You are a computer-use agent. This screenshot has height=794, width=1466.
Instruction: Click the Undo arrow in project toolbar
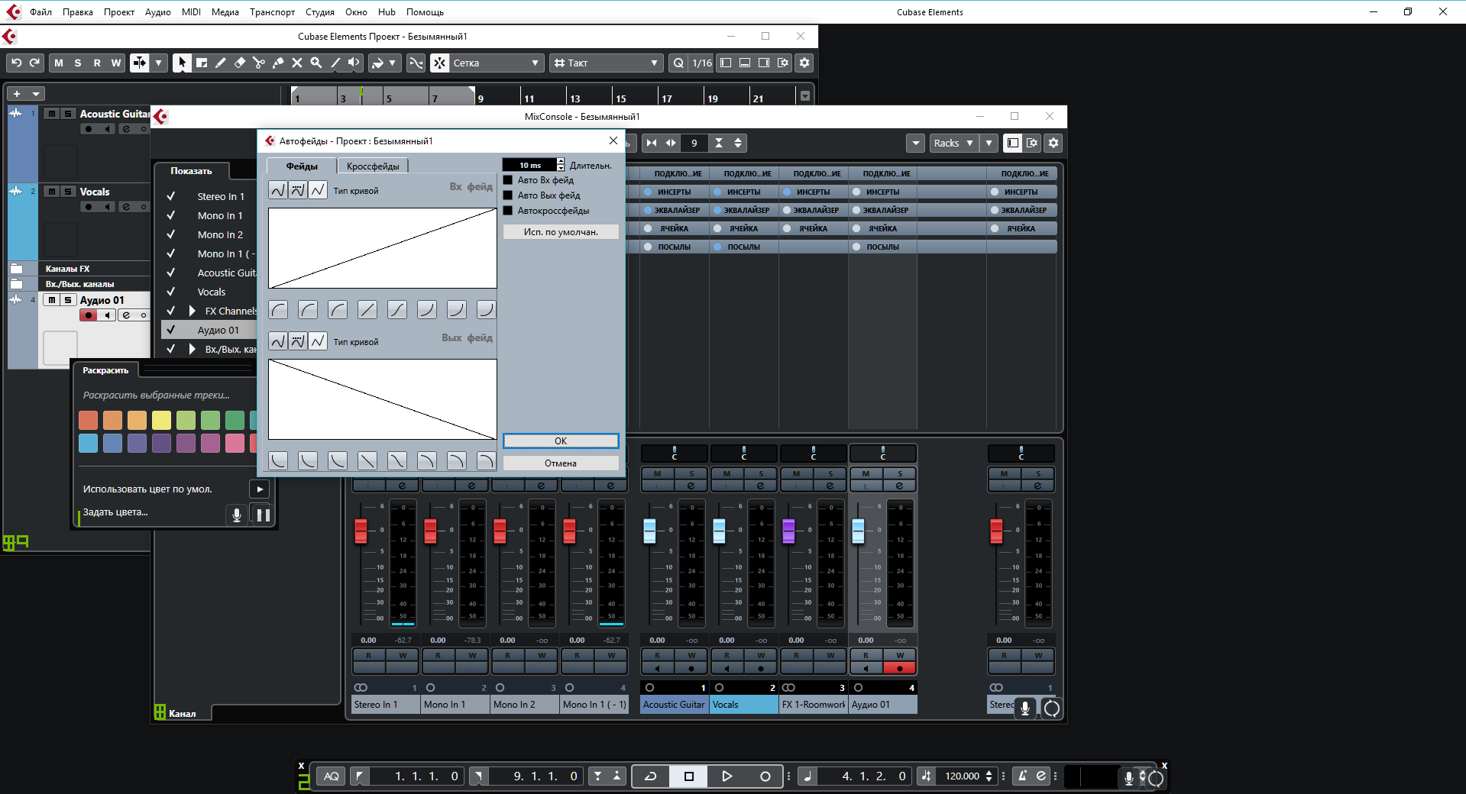tap(16, 63)
